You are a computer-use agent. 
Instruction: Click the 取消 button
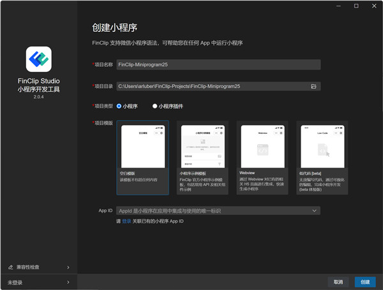pos(338,282)
